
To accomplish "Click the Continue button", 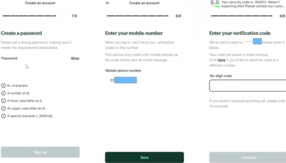I will pos(248,158).
